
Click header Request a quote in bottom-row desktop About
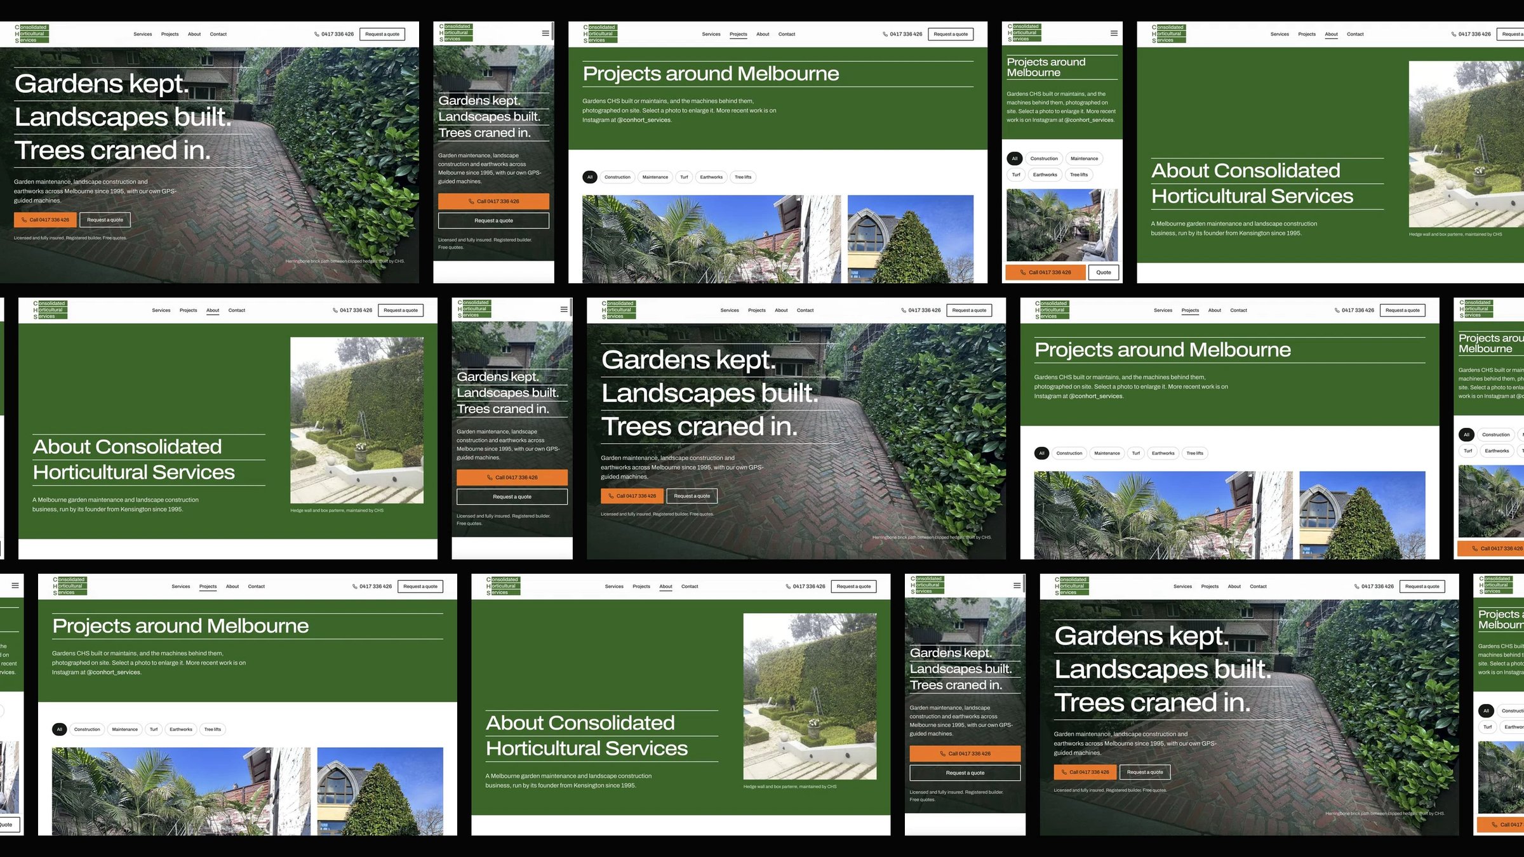pos(853,587)
